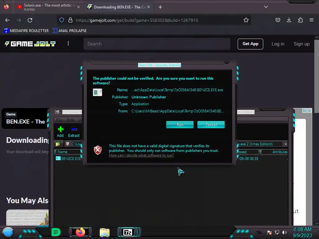Open the recommended game thumbnail
This screenshot has height=239, width=319.
[x=27, y=218]
